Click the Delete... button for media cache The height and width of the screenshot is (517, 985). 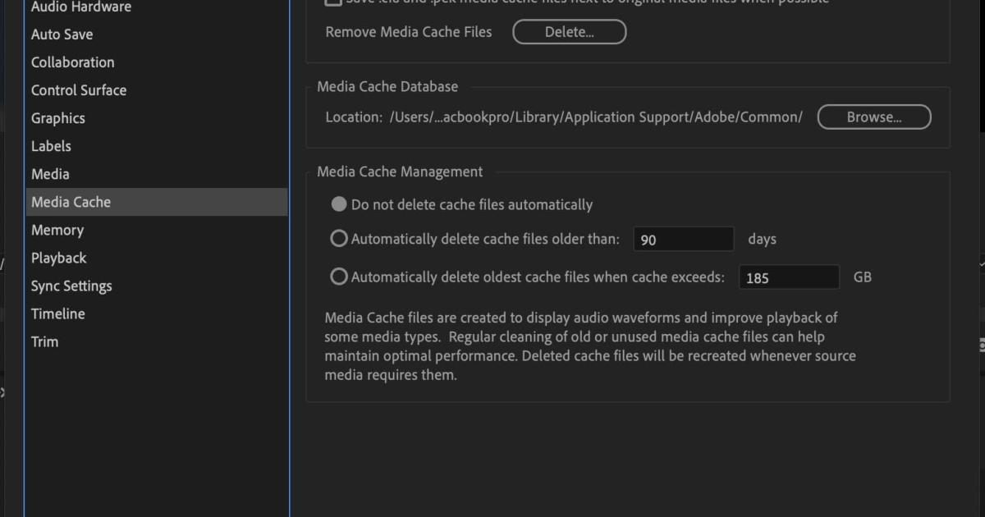[569, 32]
